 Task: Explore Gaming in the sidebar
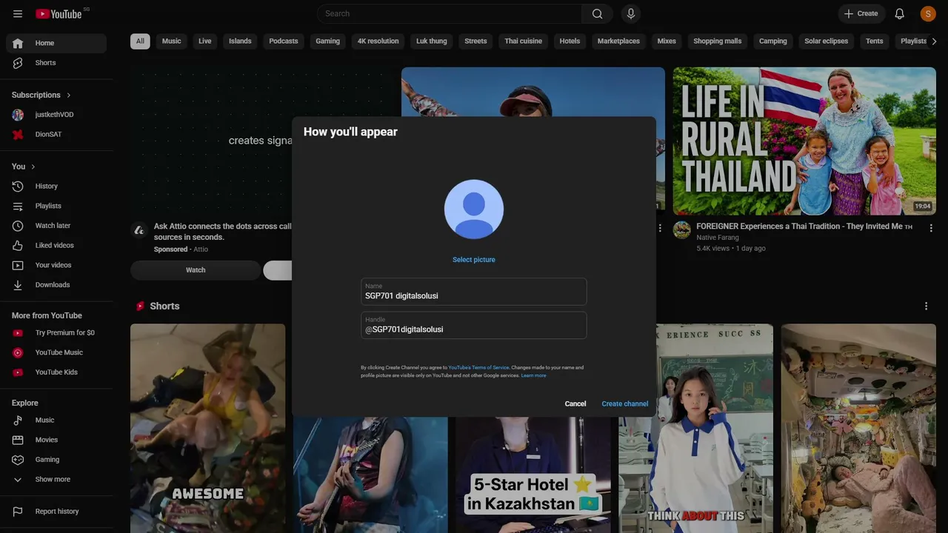[56, 460]
